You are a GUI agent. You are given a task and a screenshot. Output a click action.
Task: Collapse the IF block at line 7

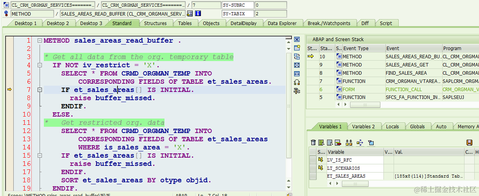[x=40, y=90]
